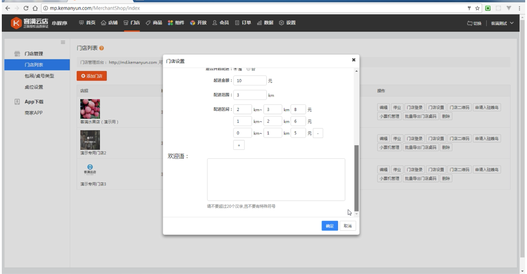
Task: View site info icon in address bar
Action: click(45, 8)
